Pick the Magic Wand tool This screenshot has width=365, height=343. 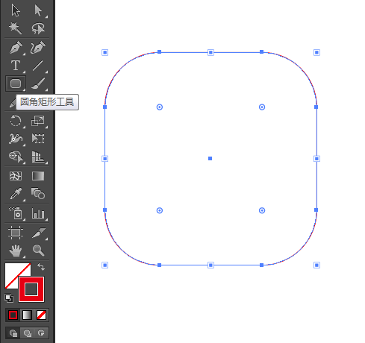[x=16, y=28]
